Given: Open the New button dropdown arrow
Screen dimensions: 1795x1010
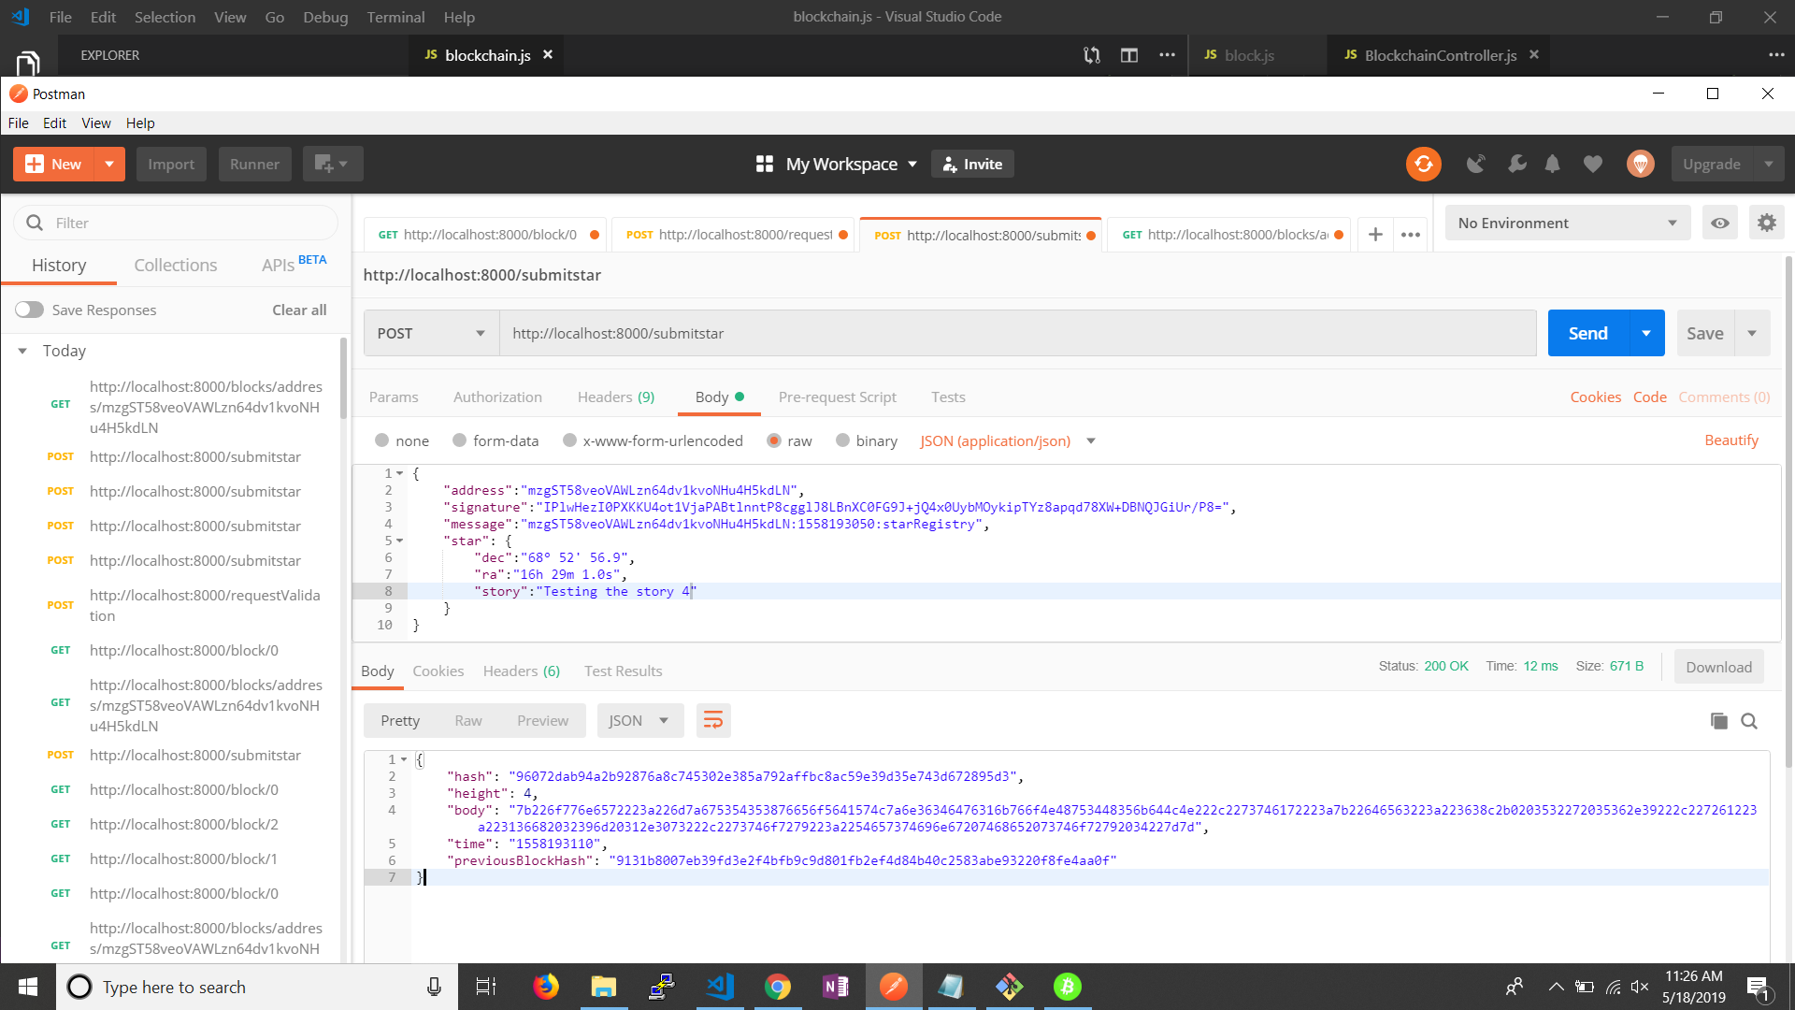Looking at the screenshot, I should click(109, 164).
